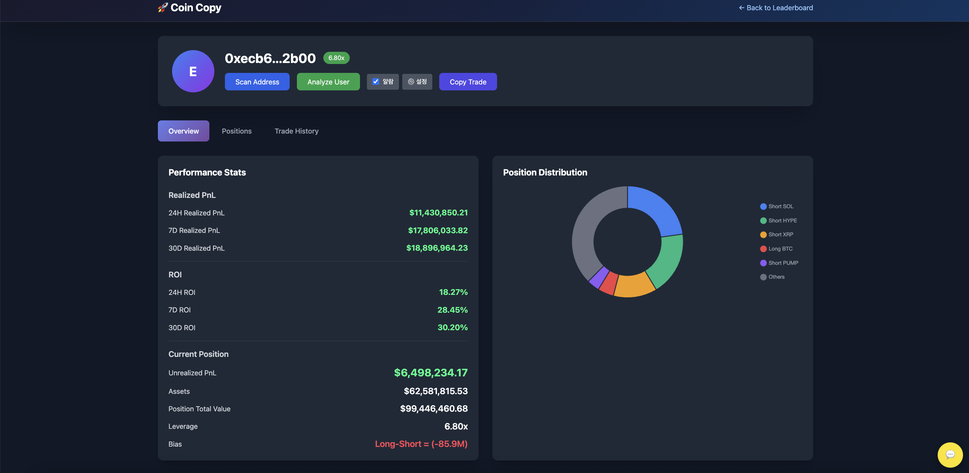Click the green color dot beside Short HYPE
Viewport: 969px width, 473px height.
pos(763,220)
